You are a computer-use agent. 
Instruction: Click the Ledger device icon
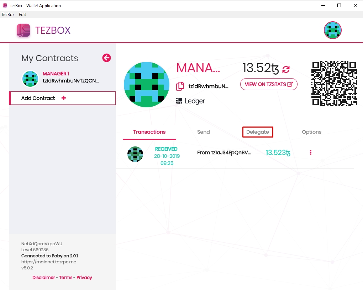(179, 101)
